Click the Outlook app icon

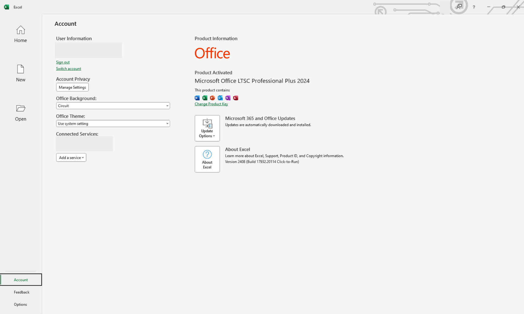point(220,98)
